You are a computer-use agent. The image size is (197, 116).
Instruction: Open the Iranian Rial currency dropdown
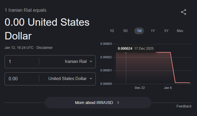coord(79,61)
